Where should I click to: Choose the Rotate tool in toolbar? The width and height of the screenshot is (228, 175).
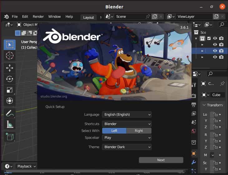click(x=10, y=79)
